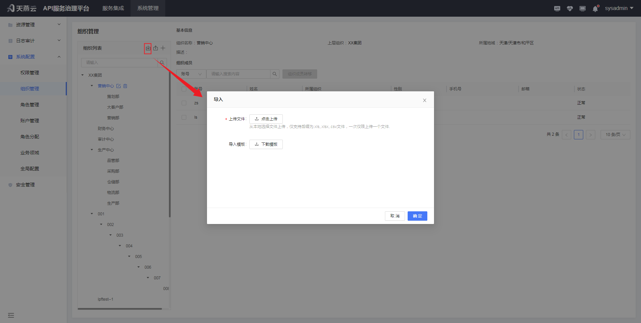Toggle the sidebar collapse icon at bottom left

pos(11,315)
